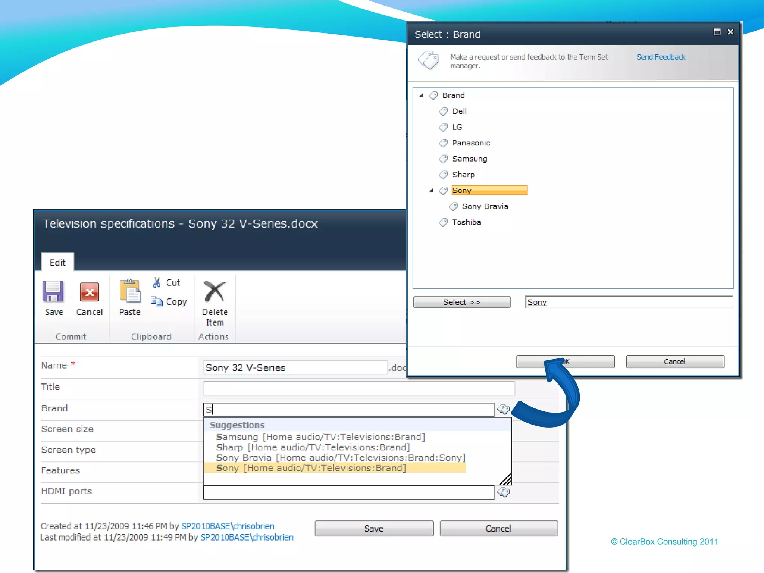This screenshot has width=764, height=573.
Task: Open term picker tag icon beside Brand field
Action: coord(503,409)
